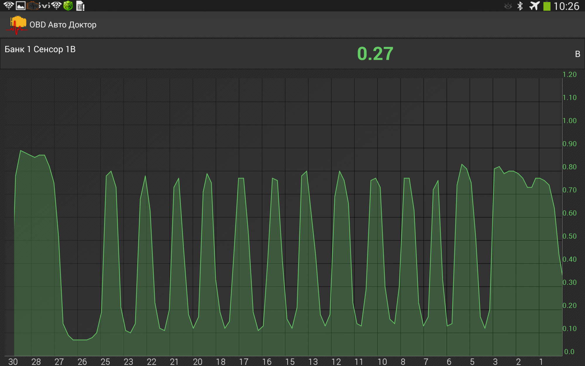
Task: Tap the first Wi-Fi question mark icon
Action: 8,6
